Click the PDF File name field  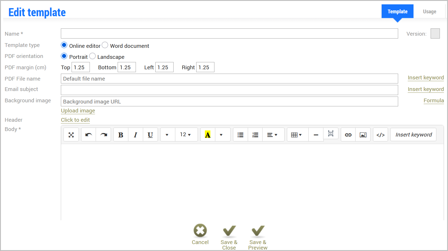(230, 79)
